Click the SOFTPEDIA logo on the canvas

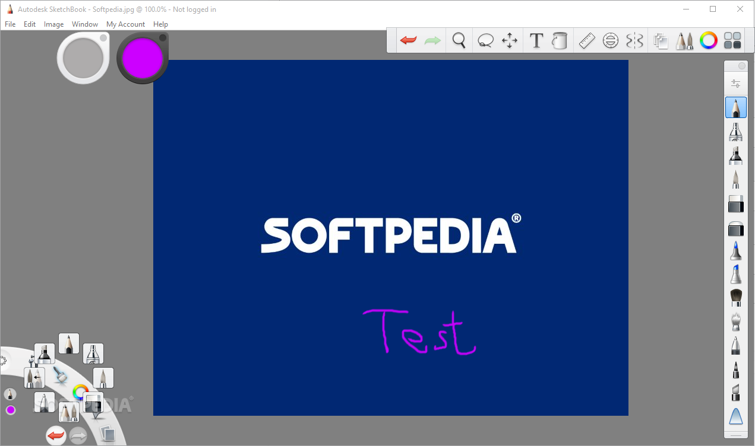pyautogui.click(x=391, y=235)
